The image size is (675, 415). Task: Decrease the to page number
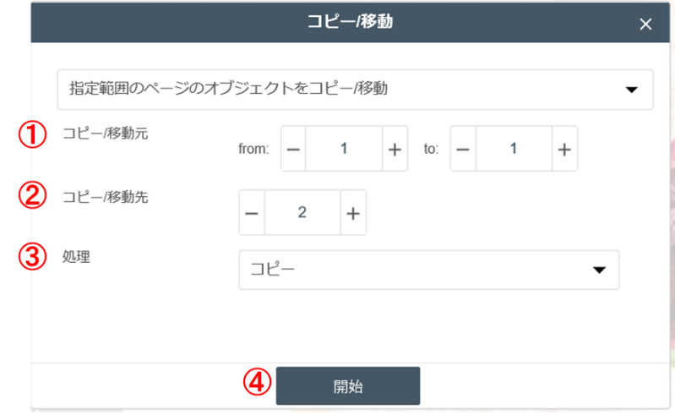pos(463,149)
